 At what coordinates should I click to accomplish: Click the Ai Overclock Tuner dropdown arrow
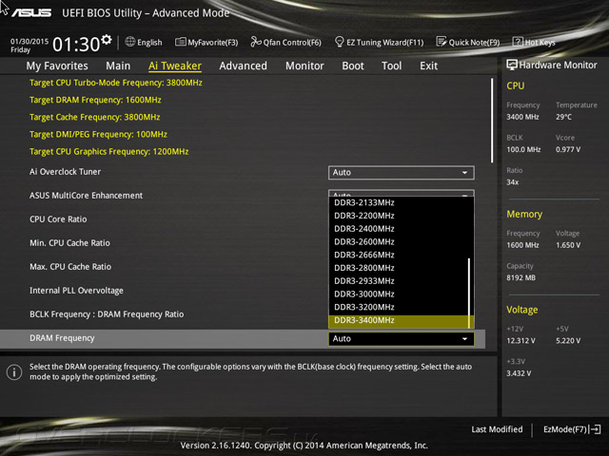click(464, 173)
